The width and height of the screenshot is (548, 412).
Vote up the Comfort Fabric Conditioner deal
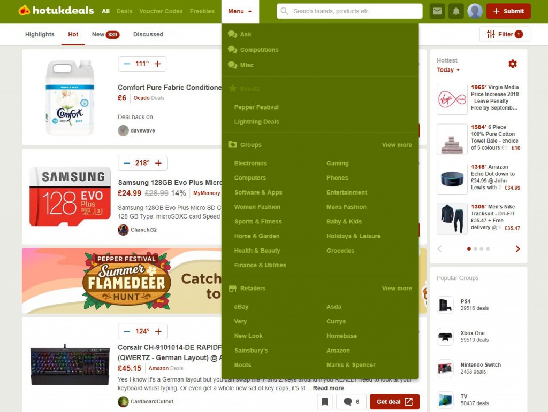pos(158,64)
